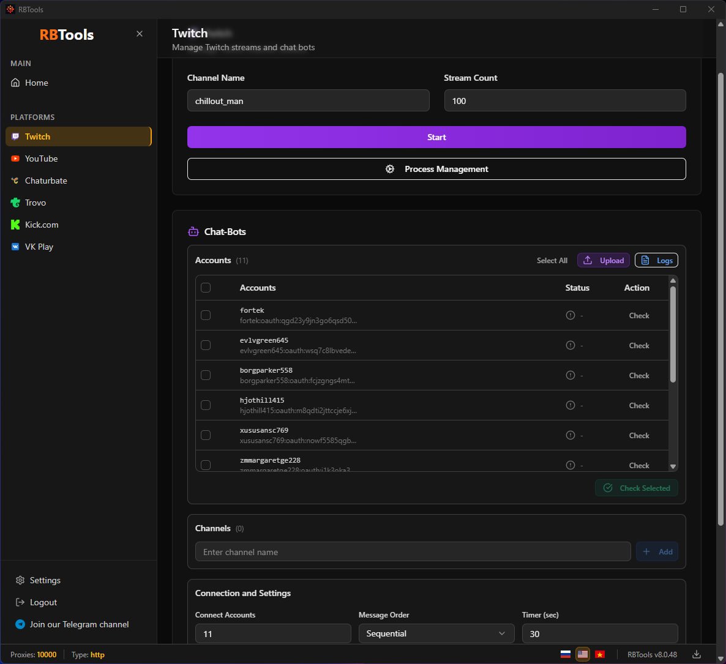Open Process Management
This screenshot has height=664, width=726.
click(436, 169)
